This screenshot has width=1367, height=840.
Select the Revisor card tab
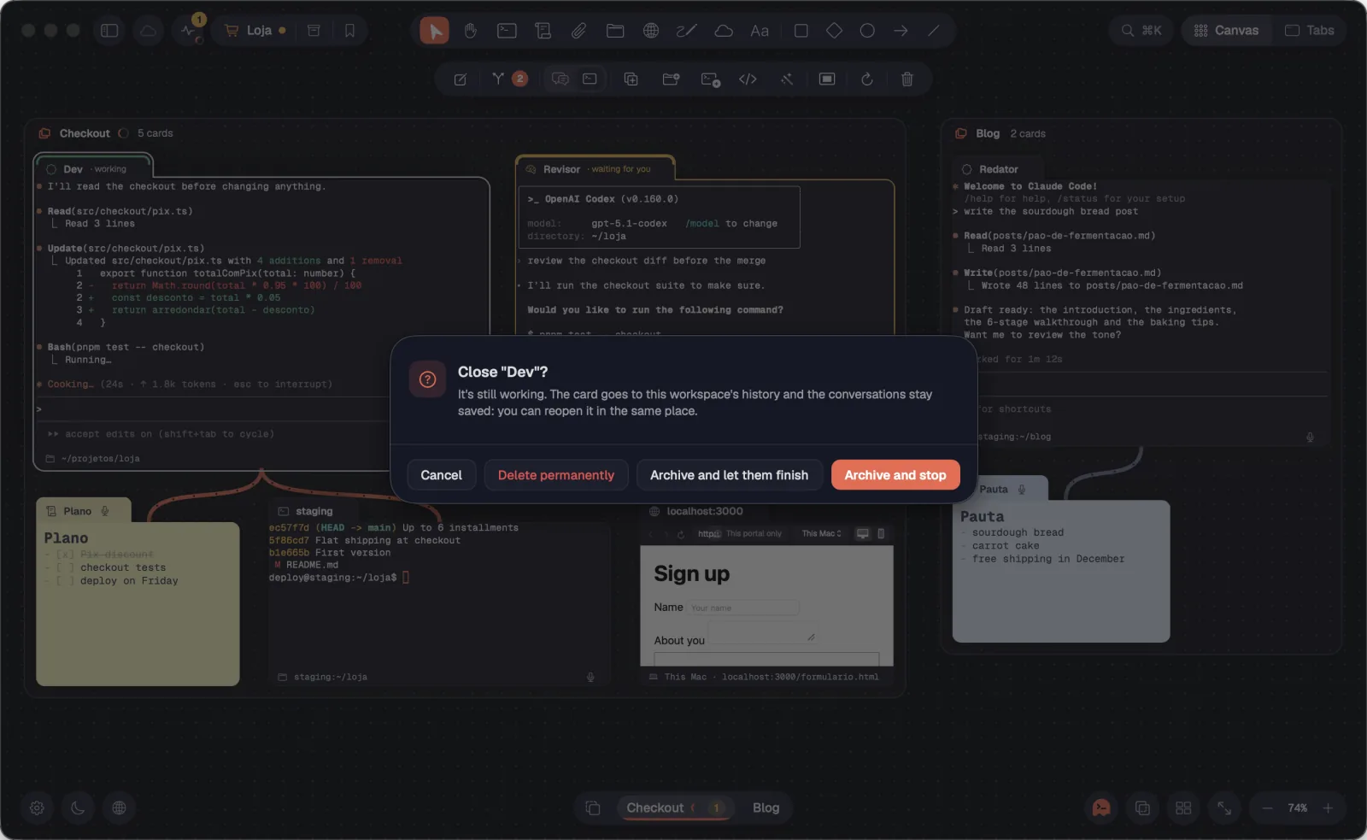pos(595,169)
